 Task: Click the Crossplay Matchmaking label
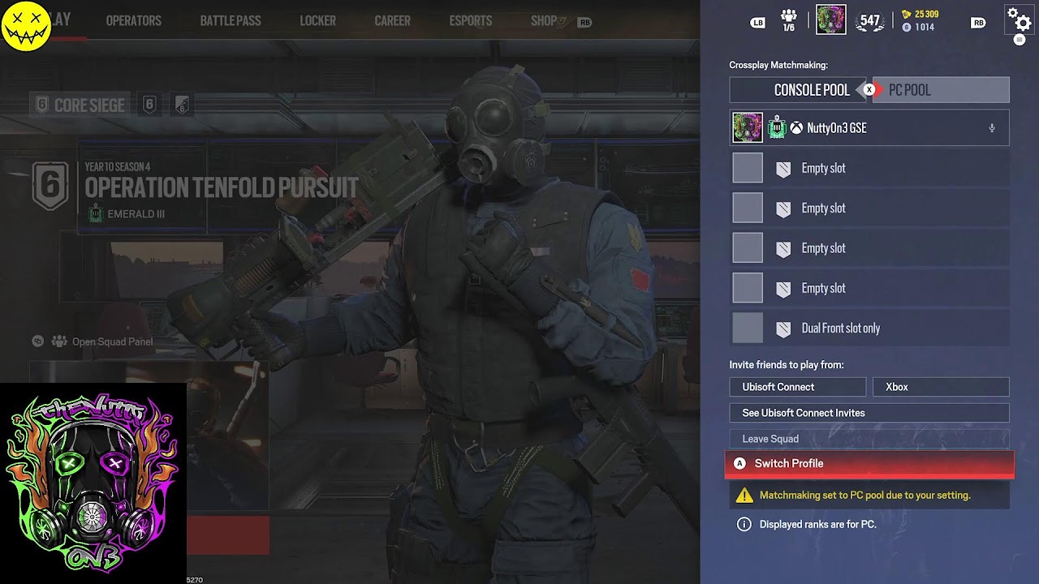(778, 65)
